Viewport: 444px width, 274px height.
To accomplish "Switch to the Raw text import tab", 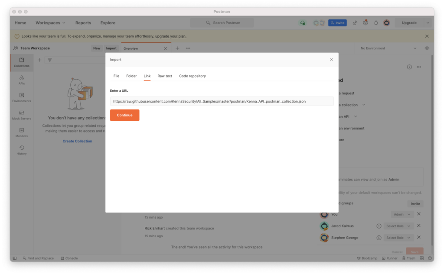I will pos(165,76).
